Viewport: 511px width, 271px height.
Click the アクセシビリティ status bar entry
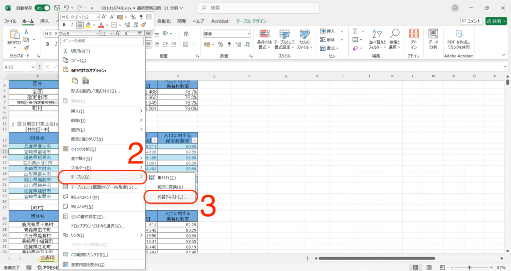pyautogui.click(x=48, y=268)
